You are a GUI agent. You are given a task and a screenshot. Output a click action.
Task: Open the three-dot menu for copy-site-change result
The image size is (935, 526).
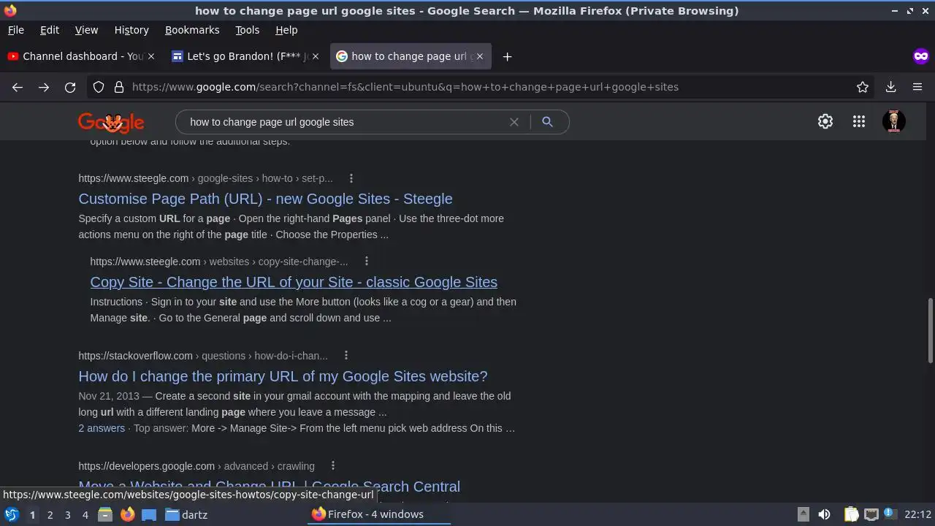tap(367, 262)
